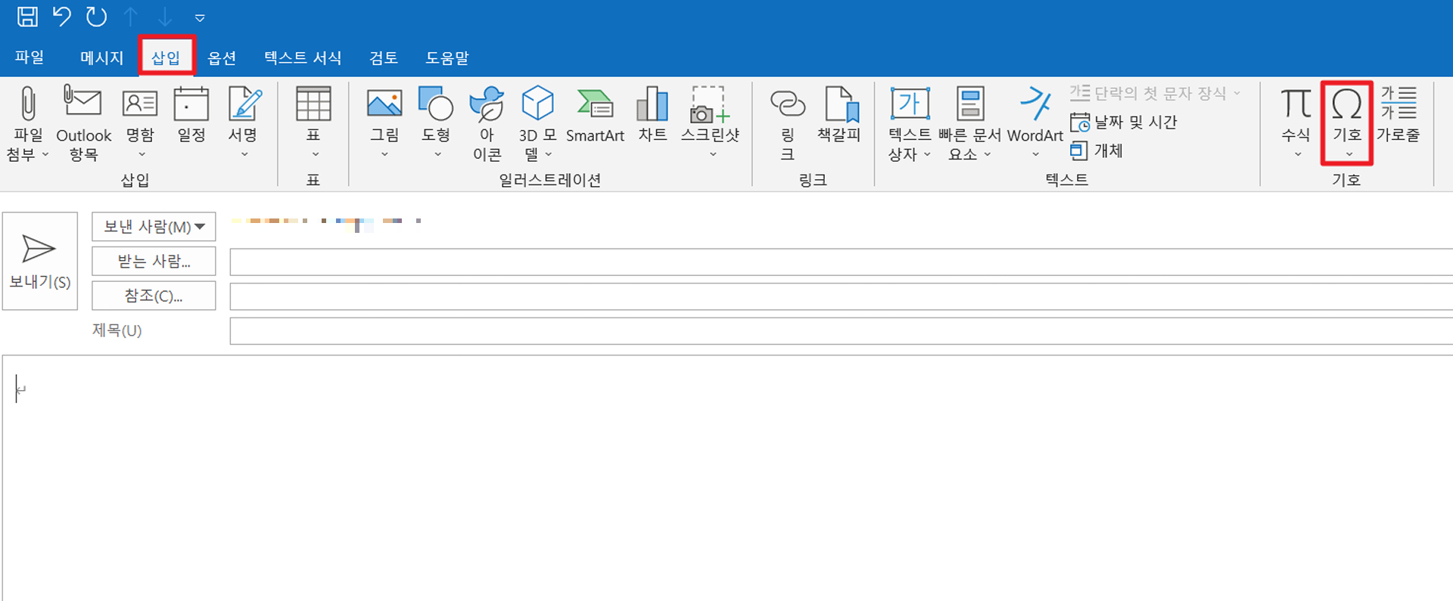Go to previous item arrow
The image size is (1453, 601).
[131, 17]
